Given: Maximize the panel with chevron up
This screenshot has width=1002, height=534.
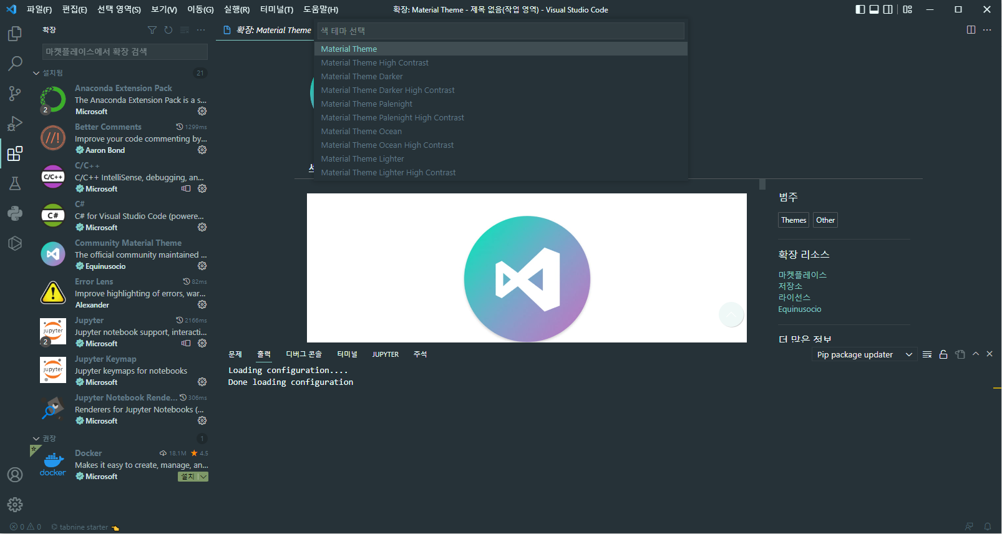Looking at the screenshot, I should tap(976, 354).
